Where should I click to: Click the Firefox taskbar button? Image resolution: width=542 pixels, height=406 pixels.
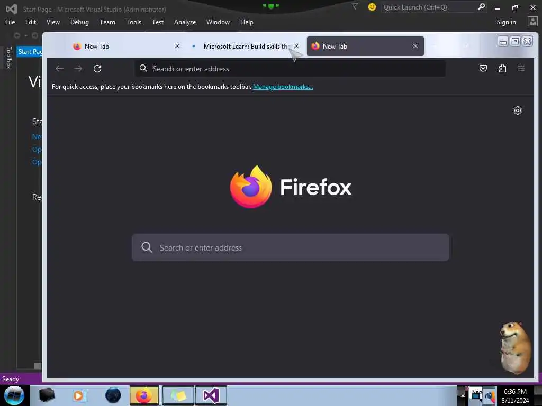click(144, 395)
